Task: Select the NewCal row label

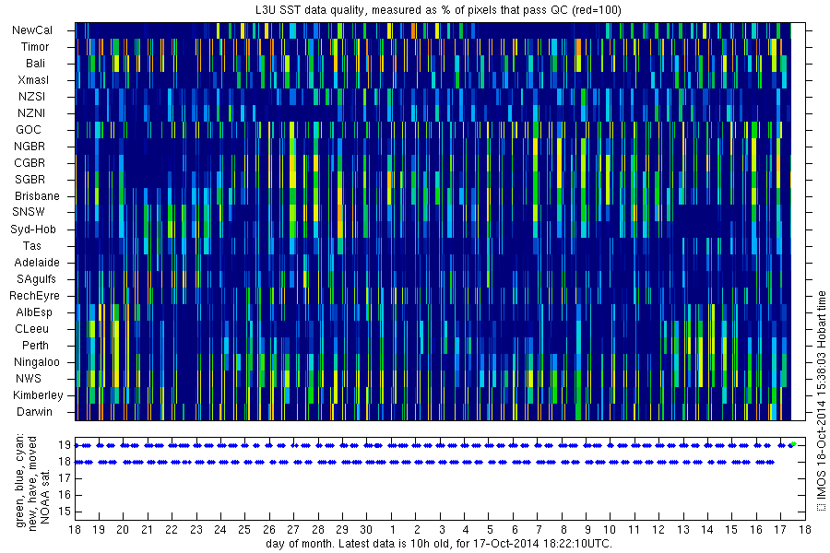Action: pos(32,30)
